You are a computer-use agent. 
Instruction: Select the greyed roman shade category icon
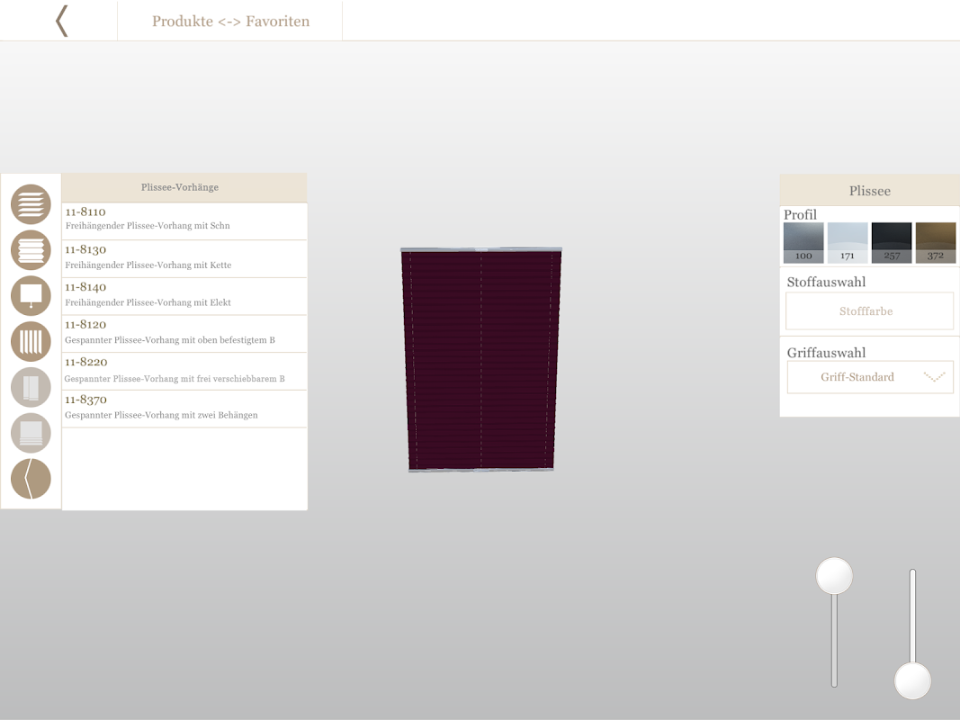click(31, 433)
